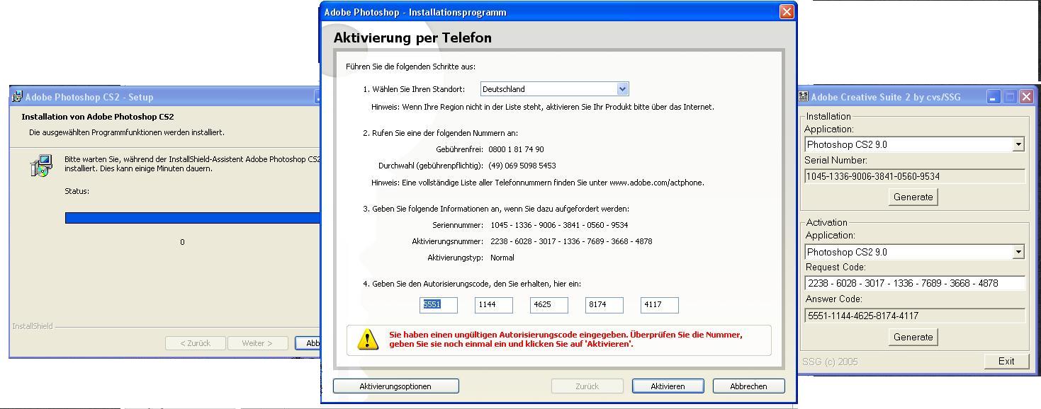Open Installation Application dropdown in keygen
The width and height of the screenshot is (1041, 409).
click(1018, 144)
